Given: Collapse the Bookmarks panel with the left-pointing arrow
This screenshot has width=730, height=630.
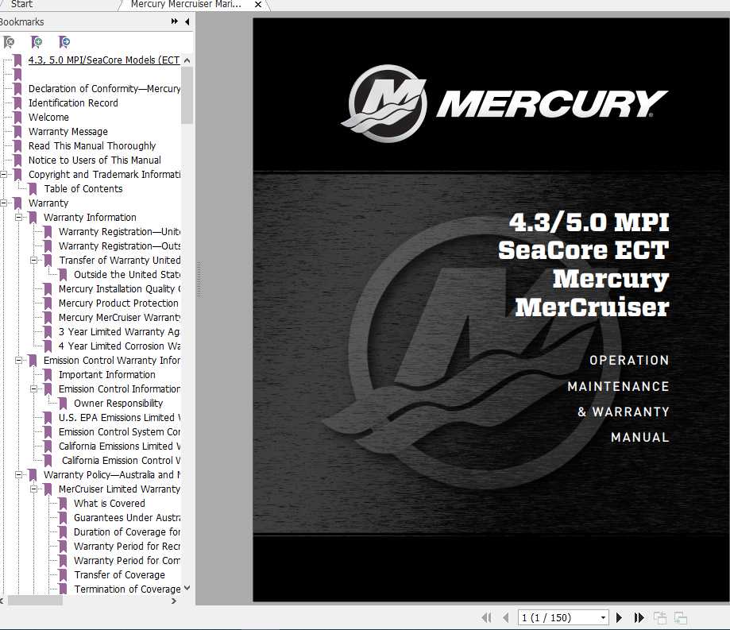Looking at the screenshot, I should point(187,21).
